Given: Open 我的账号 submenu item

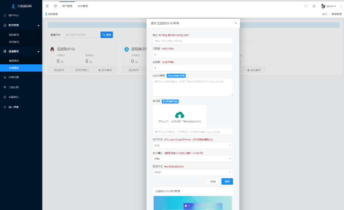Looking at the screenshot, I should point(14,34).
